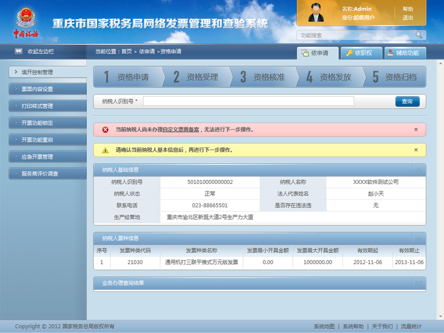Collapse the 纳税人基础信息 panel

click(418, 170)
